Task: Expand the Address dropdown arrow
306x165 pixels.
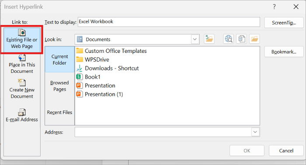Action: pyautogui.click(x=255, y=132)
